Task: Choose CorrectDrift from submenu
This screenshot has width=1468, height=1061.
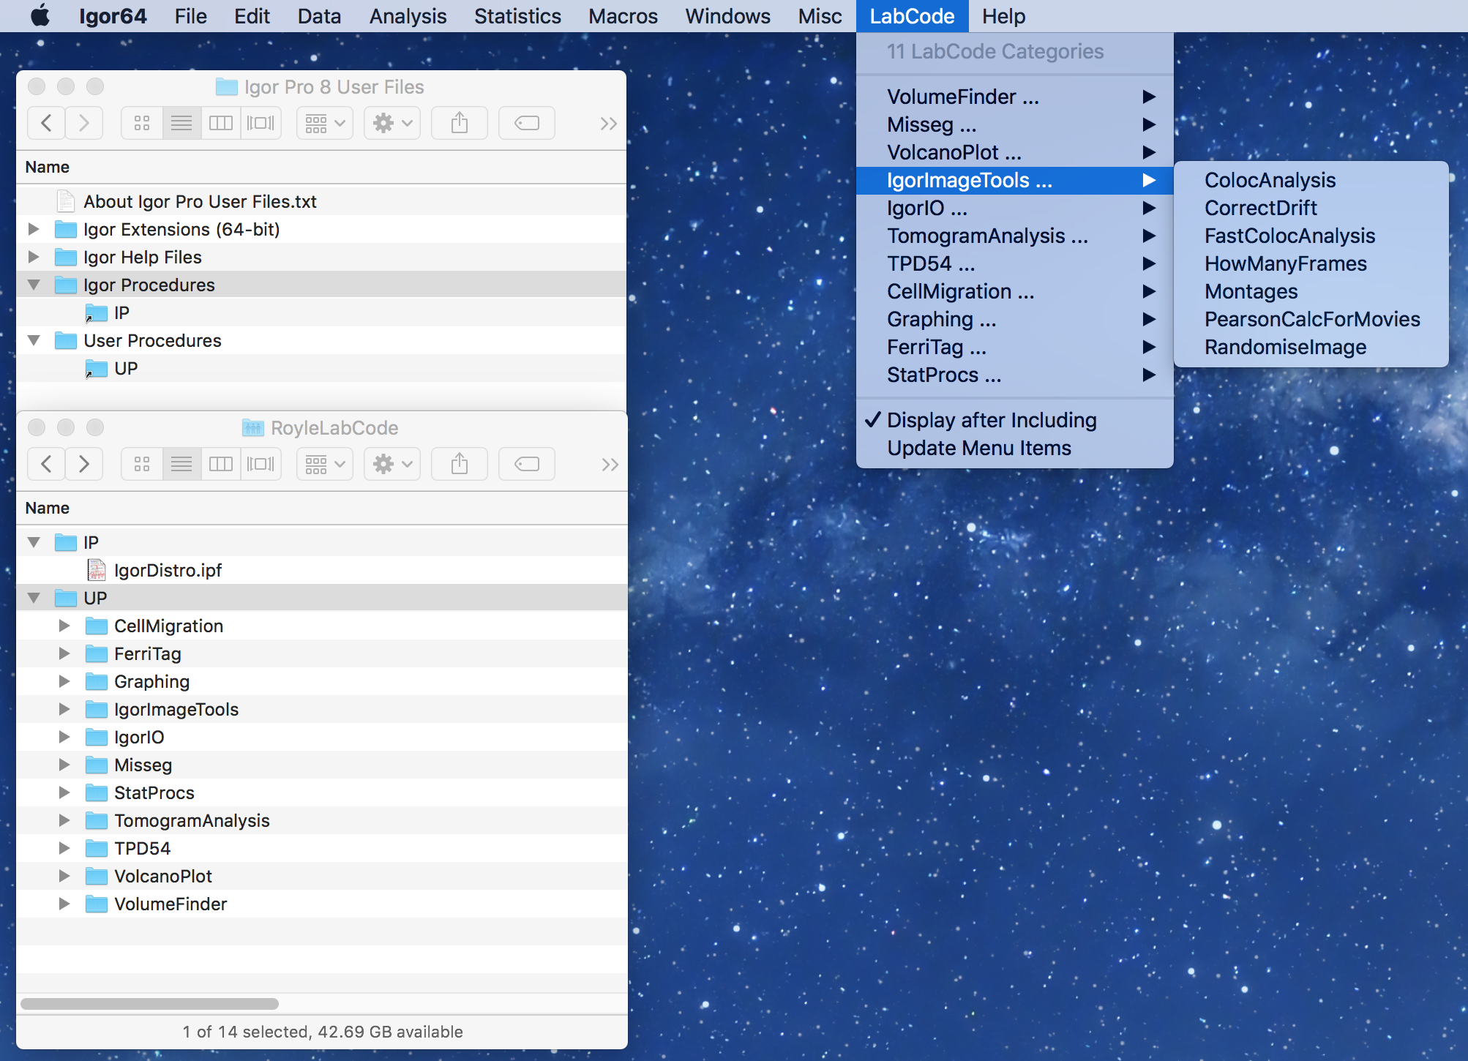Action: (1311, 208)
